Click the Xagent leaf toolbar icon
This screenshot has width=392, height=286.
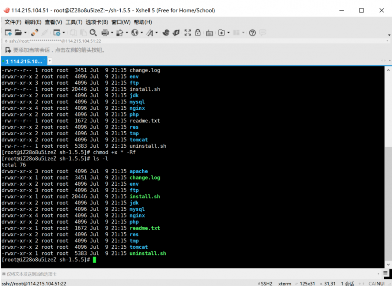(176, 32)
